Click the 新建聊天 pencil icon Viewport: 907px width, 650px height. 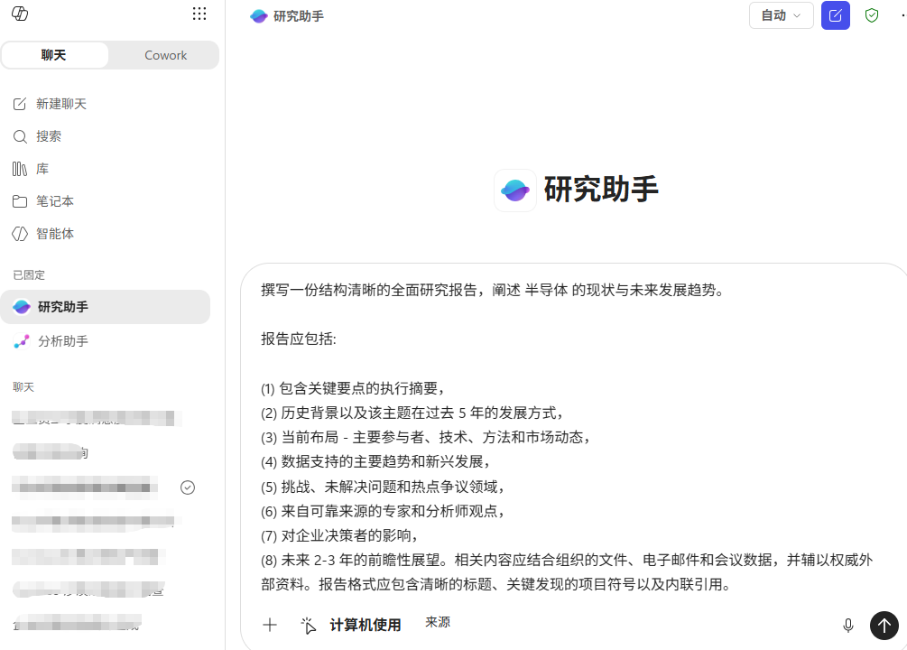(20, 104)
